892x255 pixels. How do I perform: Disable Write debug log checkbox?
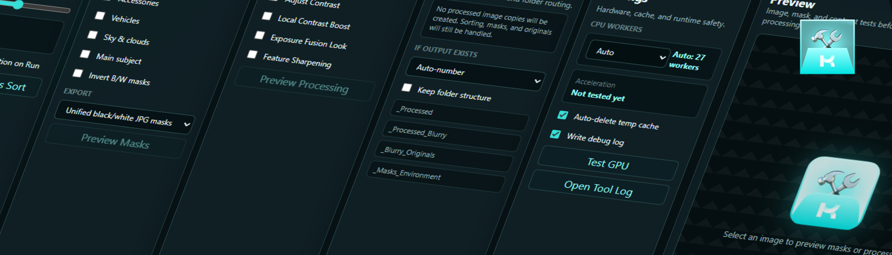(x=555, y=135)
